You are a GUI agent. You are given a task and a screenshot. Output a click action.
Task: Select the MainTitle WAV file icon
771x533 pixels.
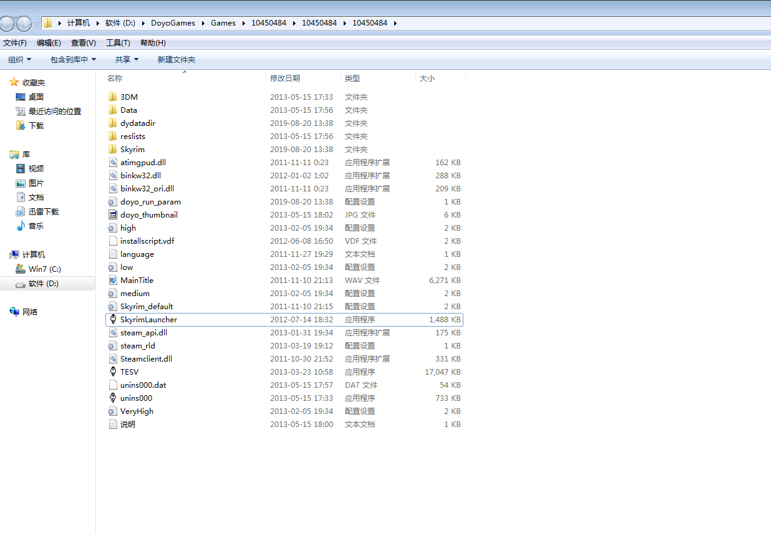point(112,280)
